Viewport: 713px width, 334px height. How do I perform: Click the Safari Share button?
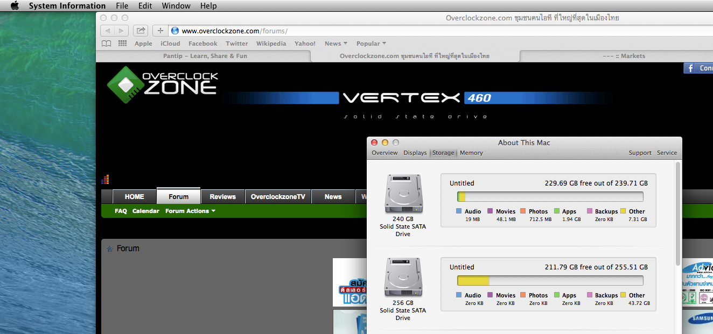pos(141,31)
